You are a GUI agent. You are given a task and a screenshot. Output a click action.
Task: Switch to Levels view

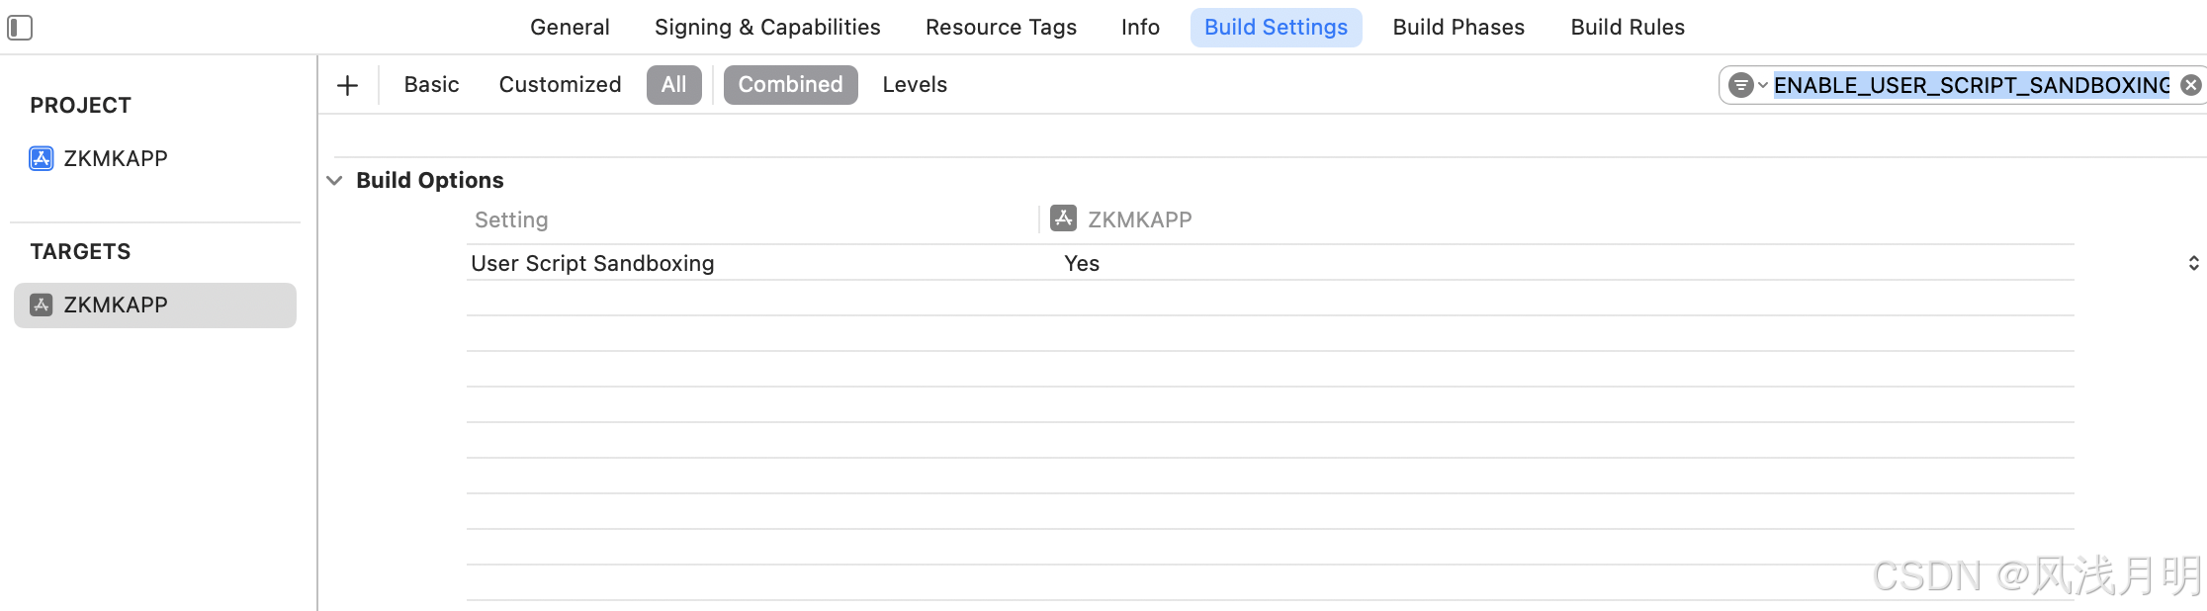(915, 85)
